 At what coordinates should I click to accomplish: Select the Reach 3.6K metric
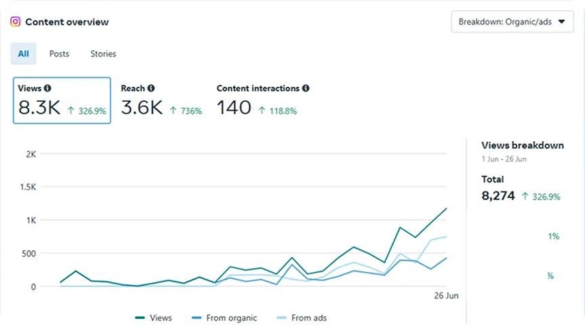click(x=161, y=100)
